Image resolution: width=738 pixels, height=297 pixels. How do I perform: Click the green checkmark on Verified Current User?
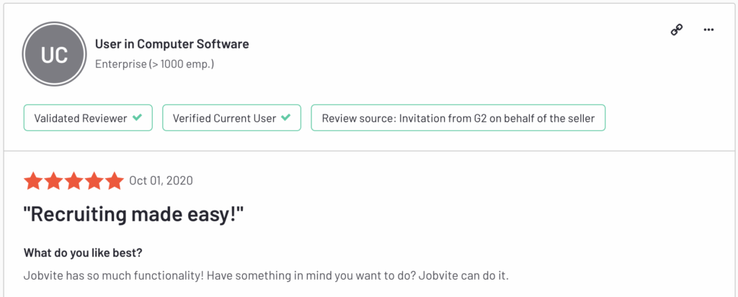285,118
